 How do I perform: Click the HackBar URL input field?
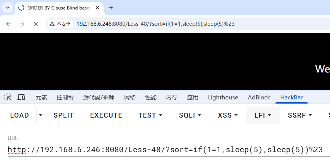click(165, 149)
